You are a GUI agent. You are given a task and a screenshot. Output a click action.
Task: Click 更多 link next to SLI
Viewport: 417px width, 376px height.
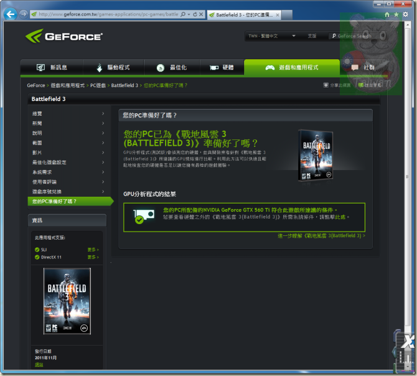click(x=93, y=250)
